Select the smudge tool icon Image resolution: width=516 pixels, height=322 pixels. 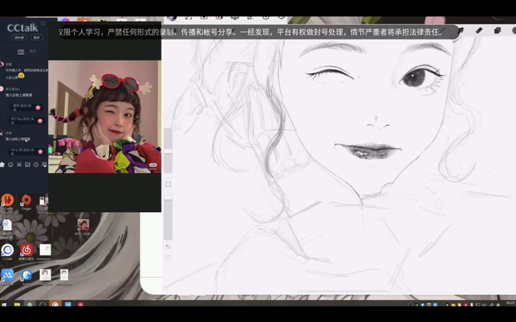(x=460, y=31)
